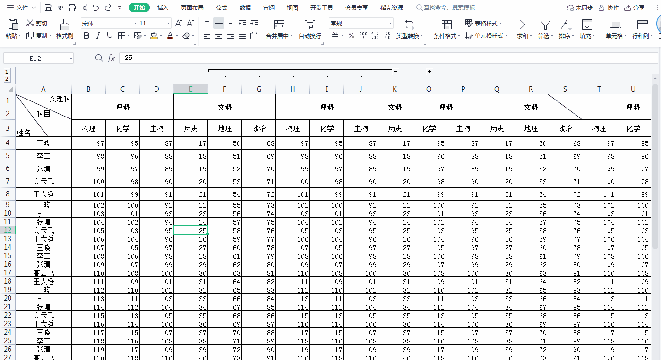
Task: Open the 条件格式 conditional formatting menu
Action: click(447, 29)
